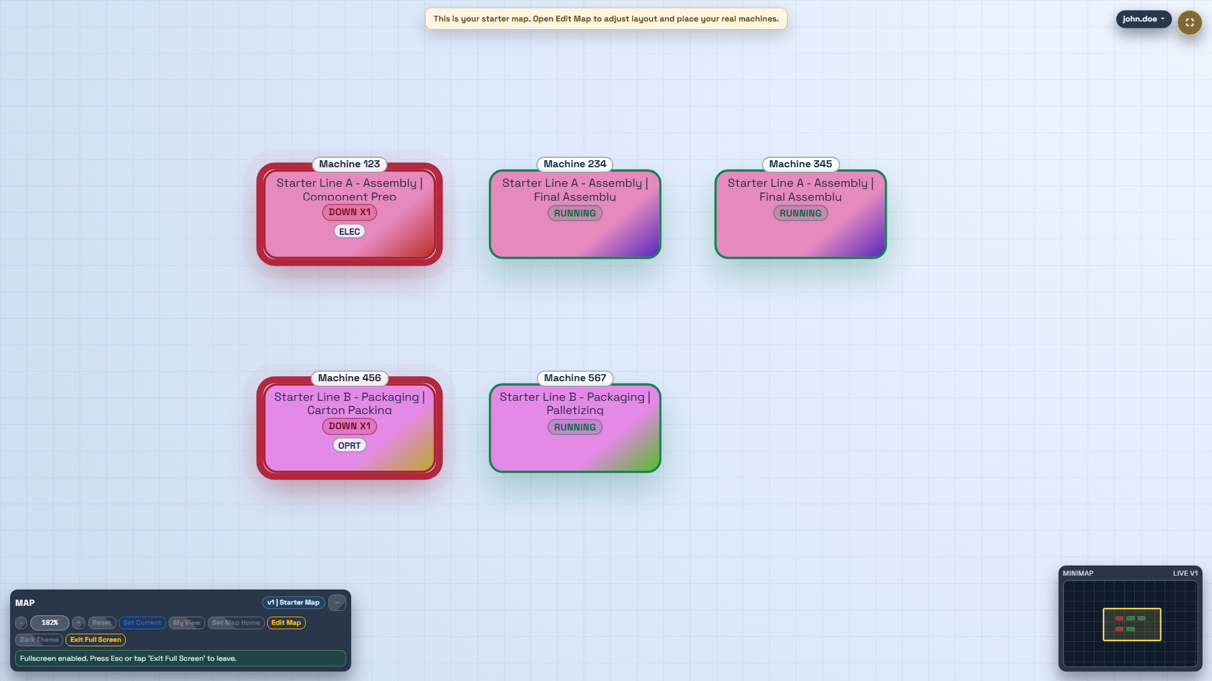Toggle Dark Theme in the map panel
The width and height of the screenshot is (1212, 681).
[x=39, y=639]
